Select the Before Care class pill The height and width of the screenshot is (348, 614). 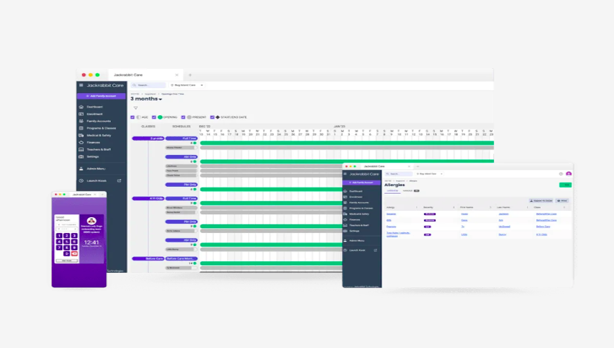(148, 258)
